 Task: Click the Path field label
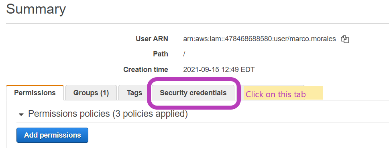(x=161, y=54)
